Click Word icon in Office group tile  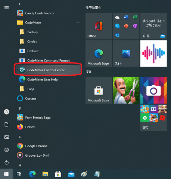(126, 17)
